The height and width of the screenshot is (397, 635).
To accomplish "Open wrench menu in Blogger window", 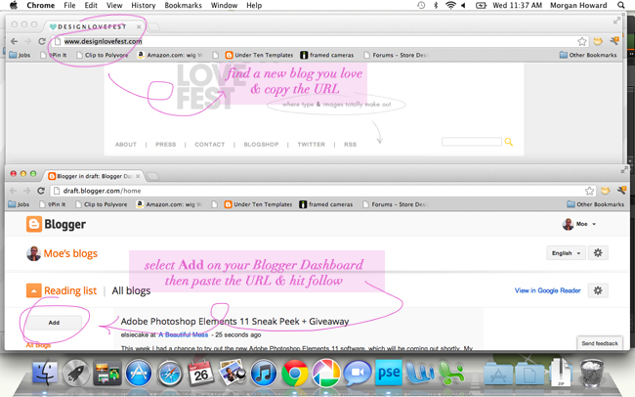I will 621,190.
